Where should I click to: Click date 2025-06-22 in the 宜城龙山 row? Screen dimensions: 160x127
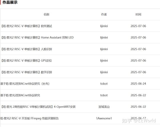point(138,107)
